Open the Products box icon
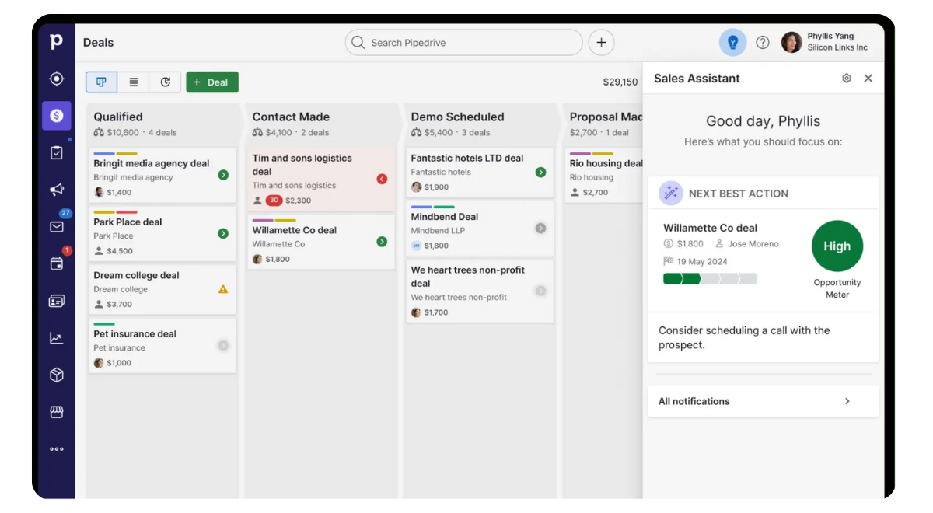This screenshot has height=513, width=933. 56,375
